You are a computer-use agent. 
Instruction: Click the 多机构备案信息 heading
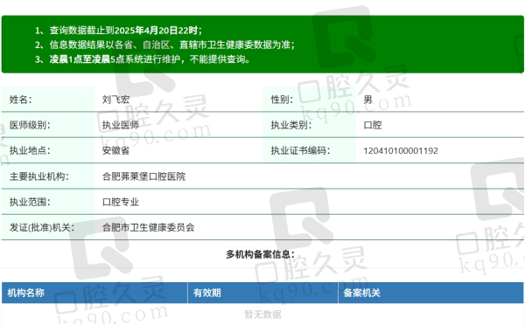point(260,254)
